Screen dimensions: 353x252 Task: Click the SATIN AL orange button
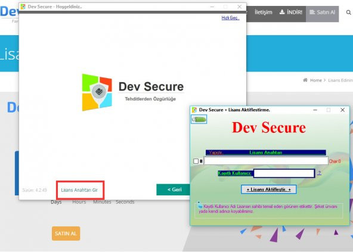click(x=66, y=234)
